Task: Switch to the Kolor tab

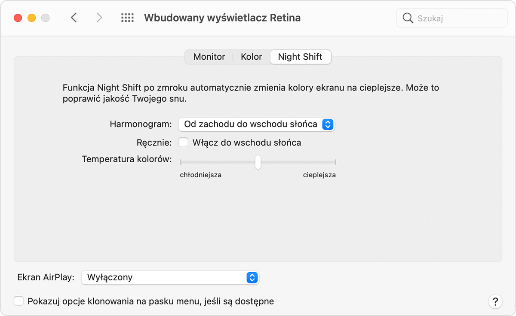Action: [x=252, y=57]
